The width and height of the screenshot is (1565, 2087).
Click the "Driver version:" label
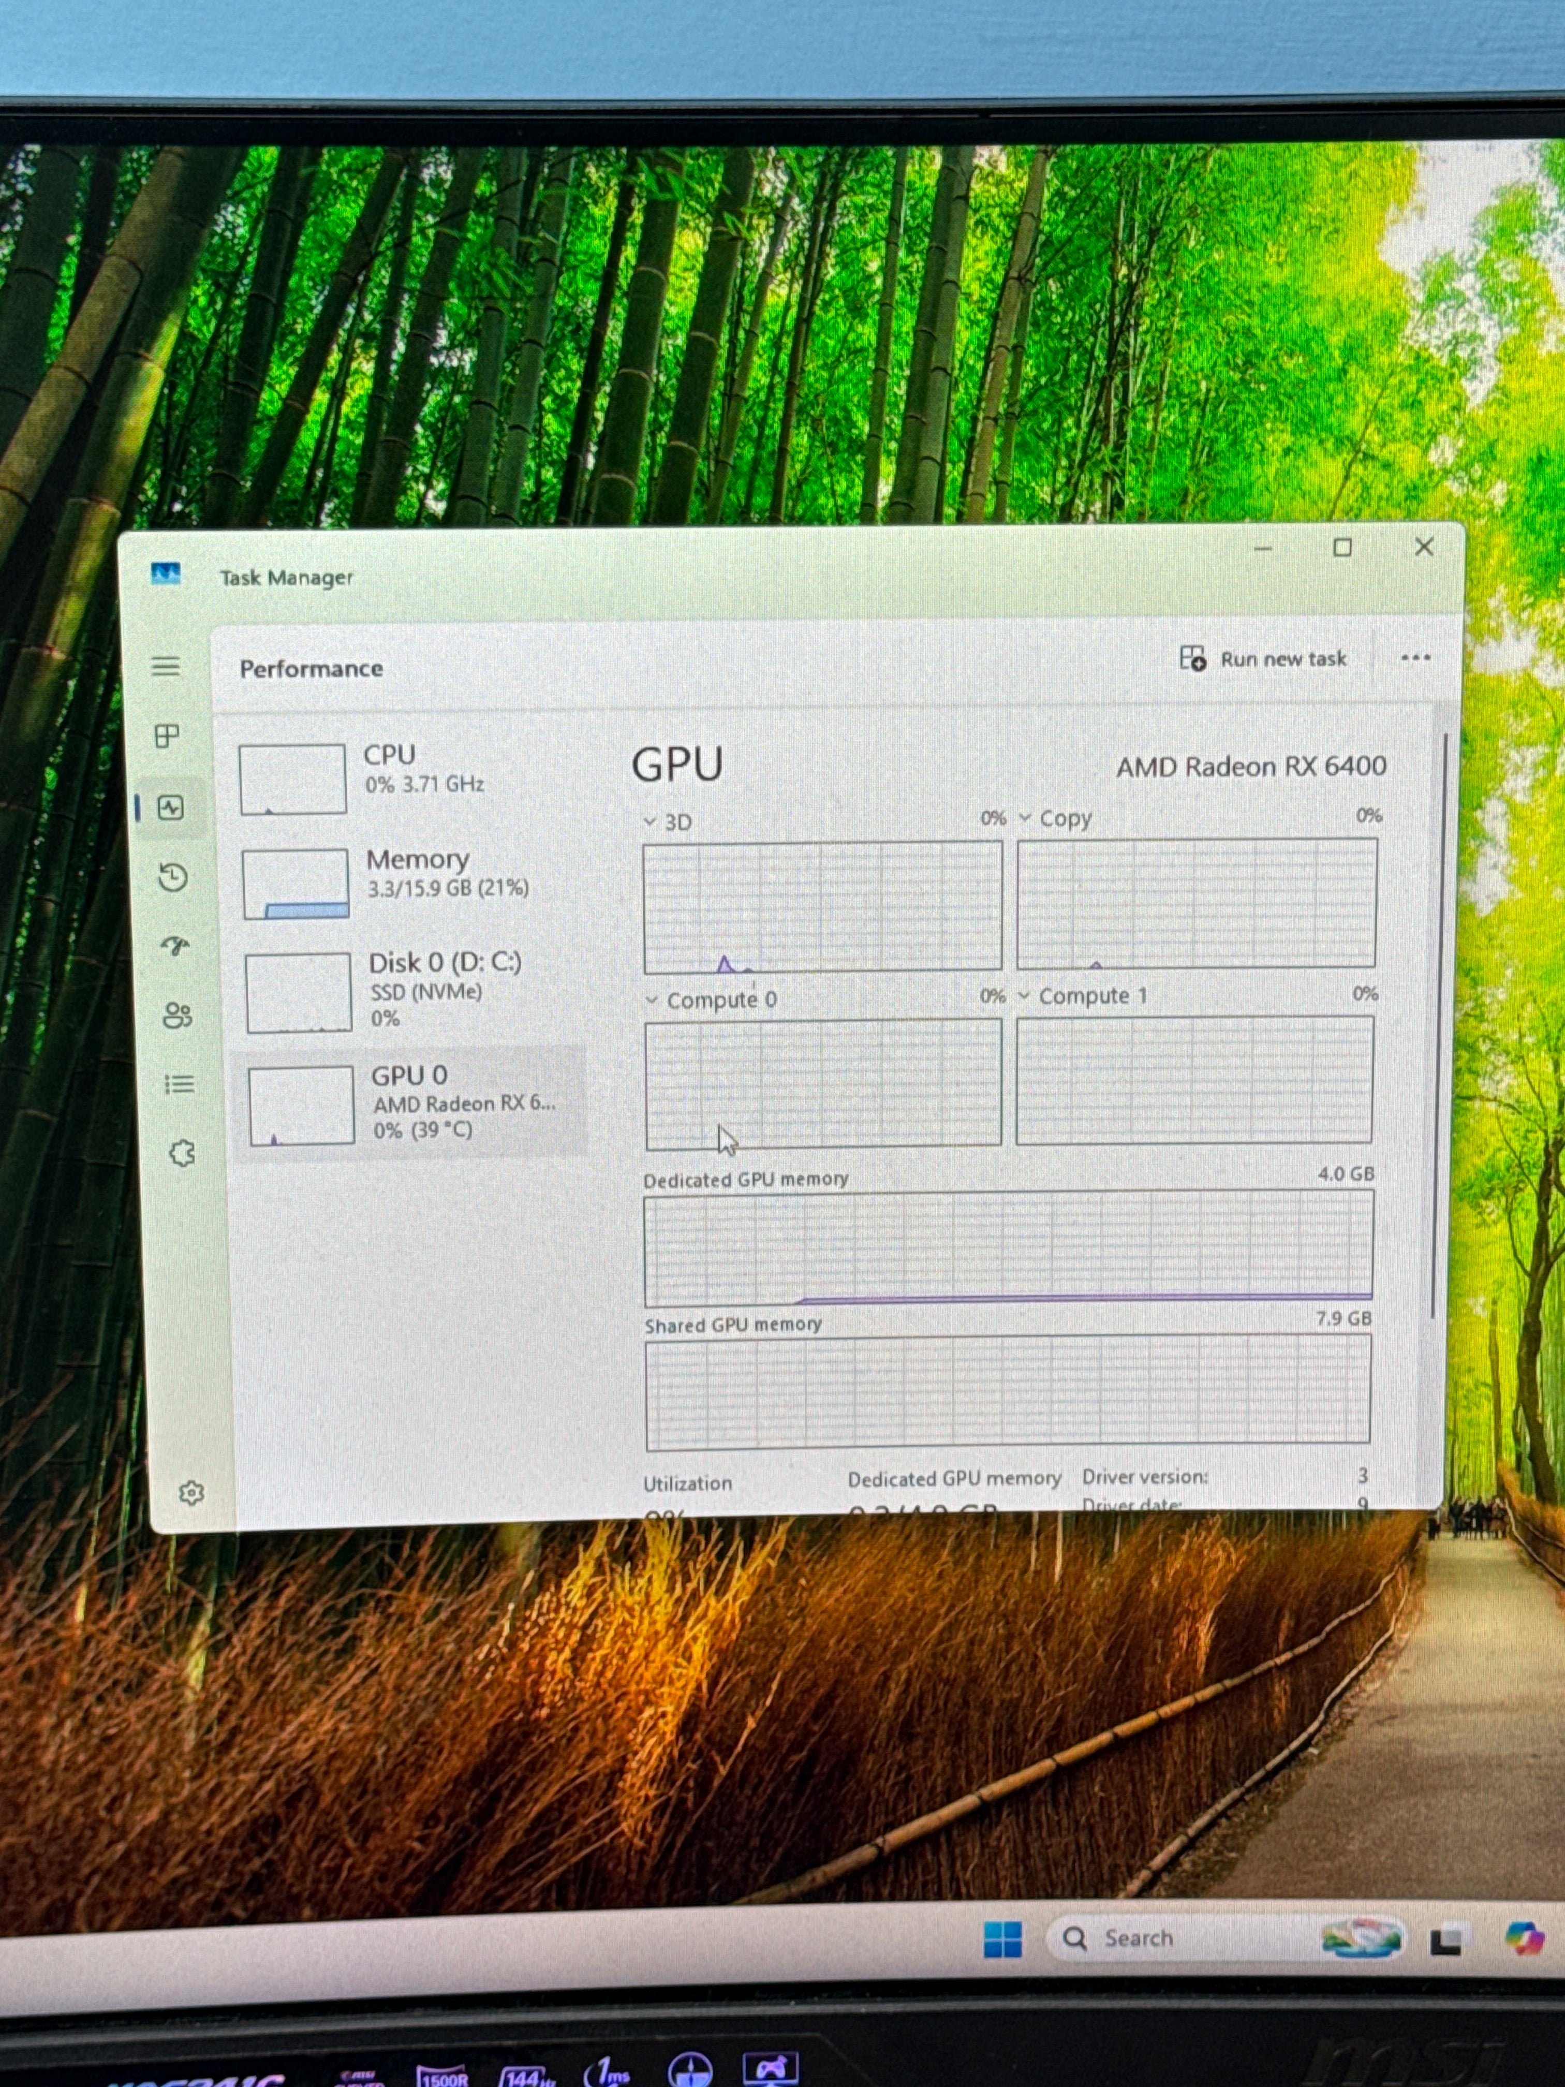[x=1145, y=1477]
